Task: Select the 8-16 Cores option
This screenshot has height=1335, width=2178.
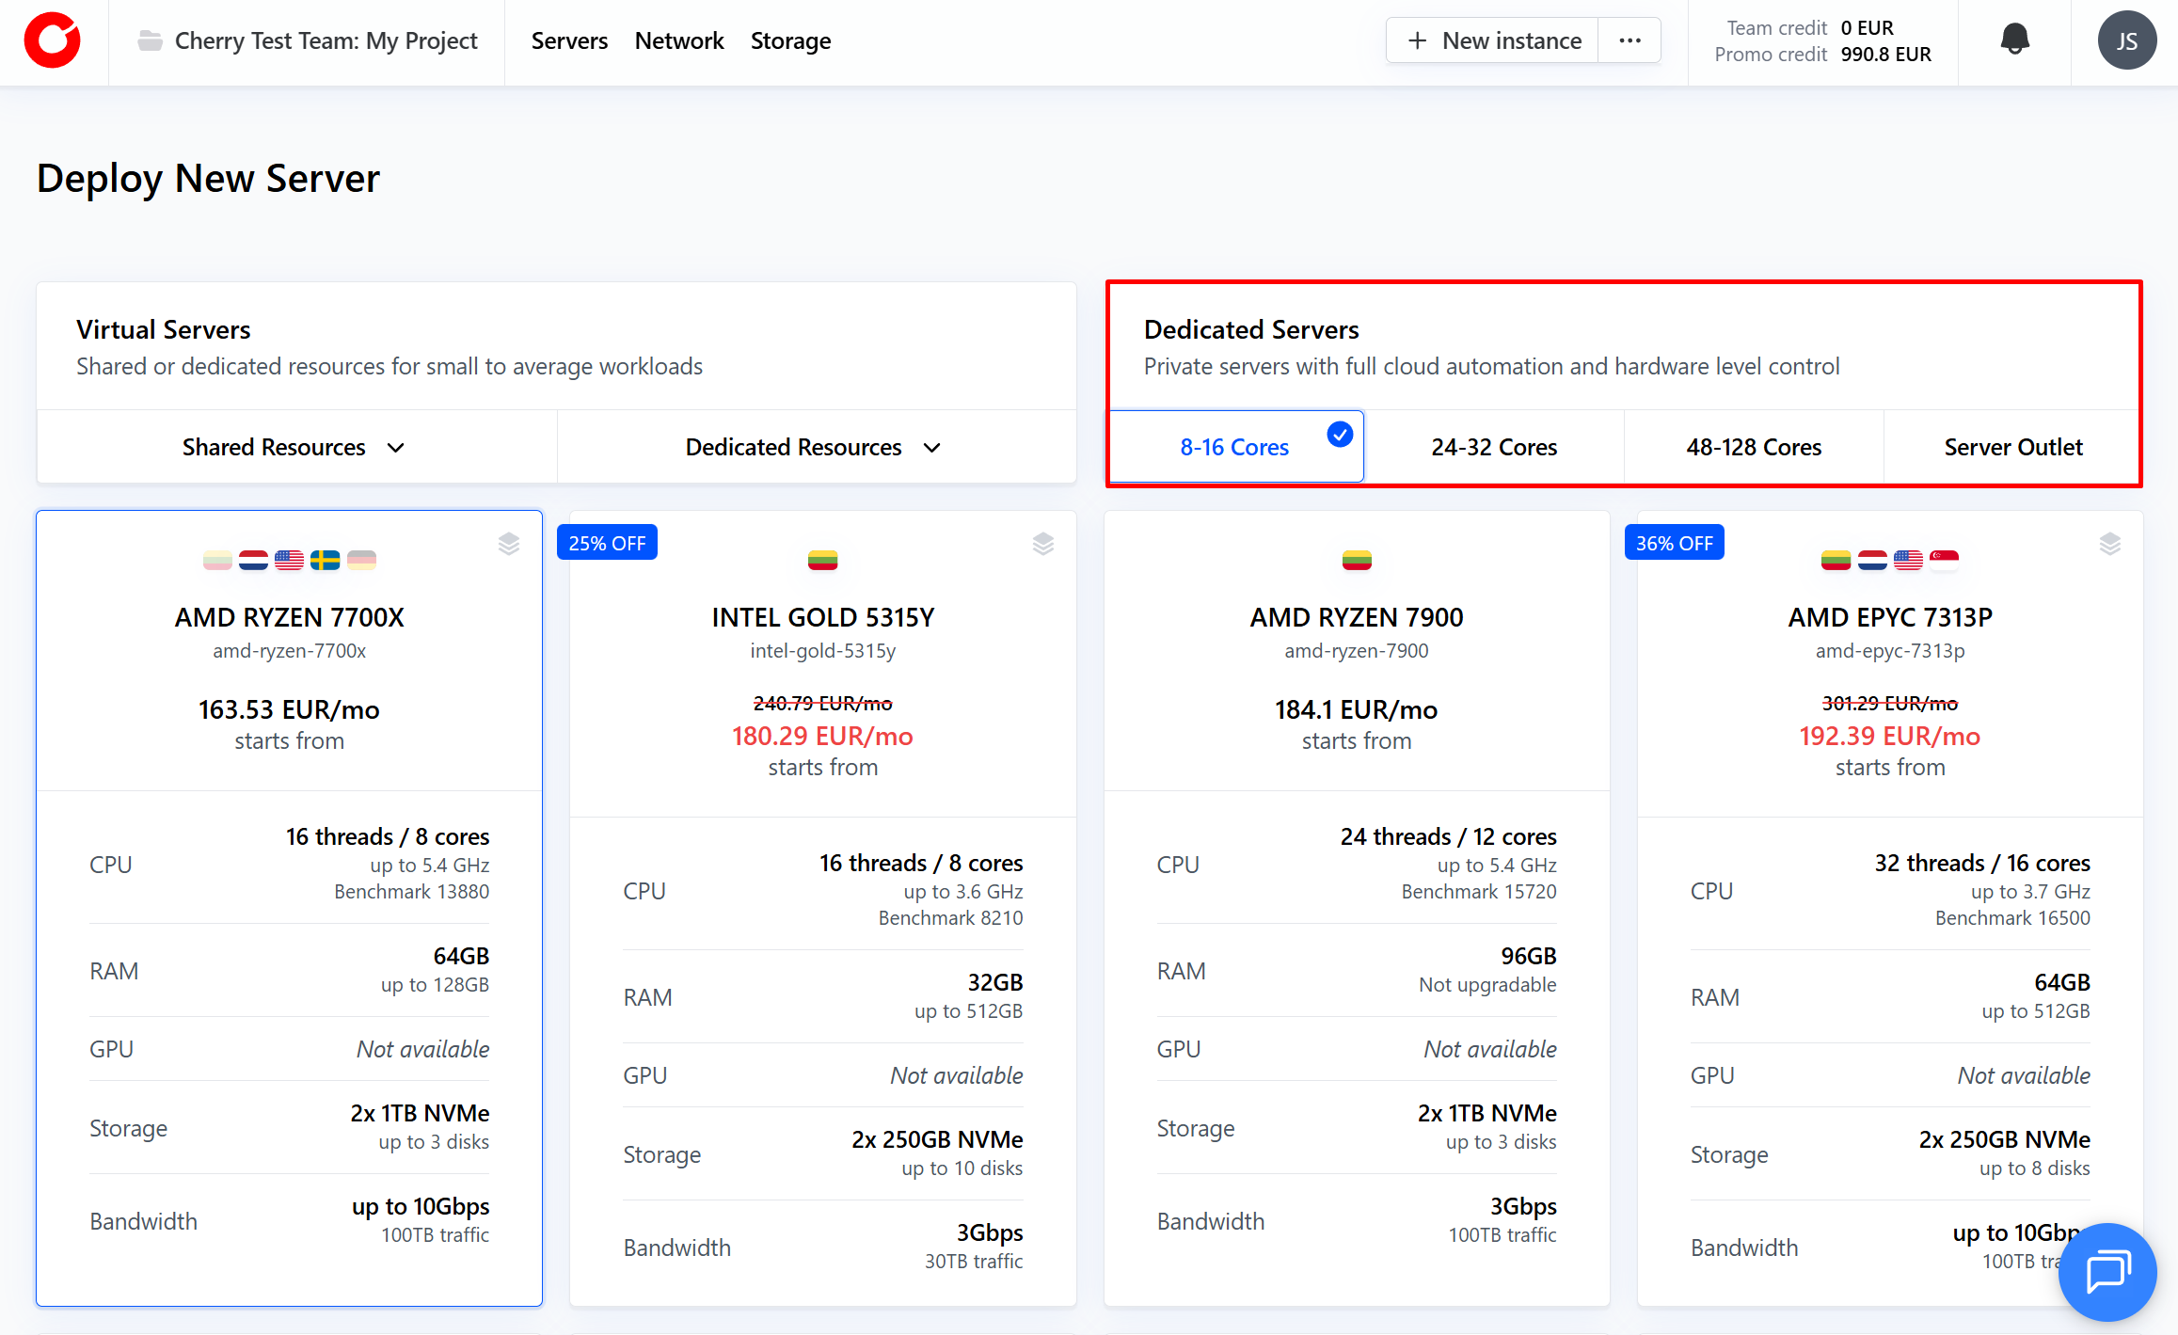Action: [1234, 447]
